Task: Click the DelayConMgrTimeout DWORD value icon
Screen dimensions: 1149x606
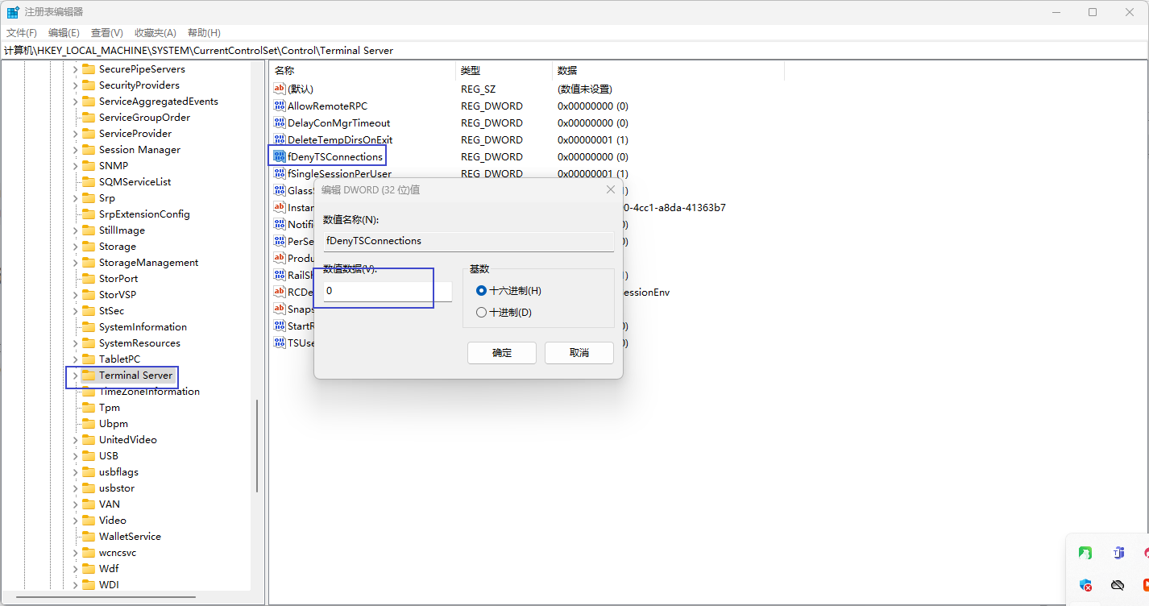Action: coord(280,122)
